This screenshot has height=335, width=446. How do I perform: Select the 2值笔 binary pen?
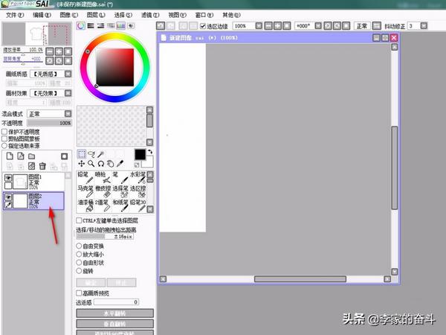click(103, 205)
